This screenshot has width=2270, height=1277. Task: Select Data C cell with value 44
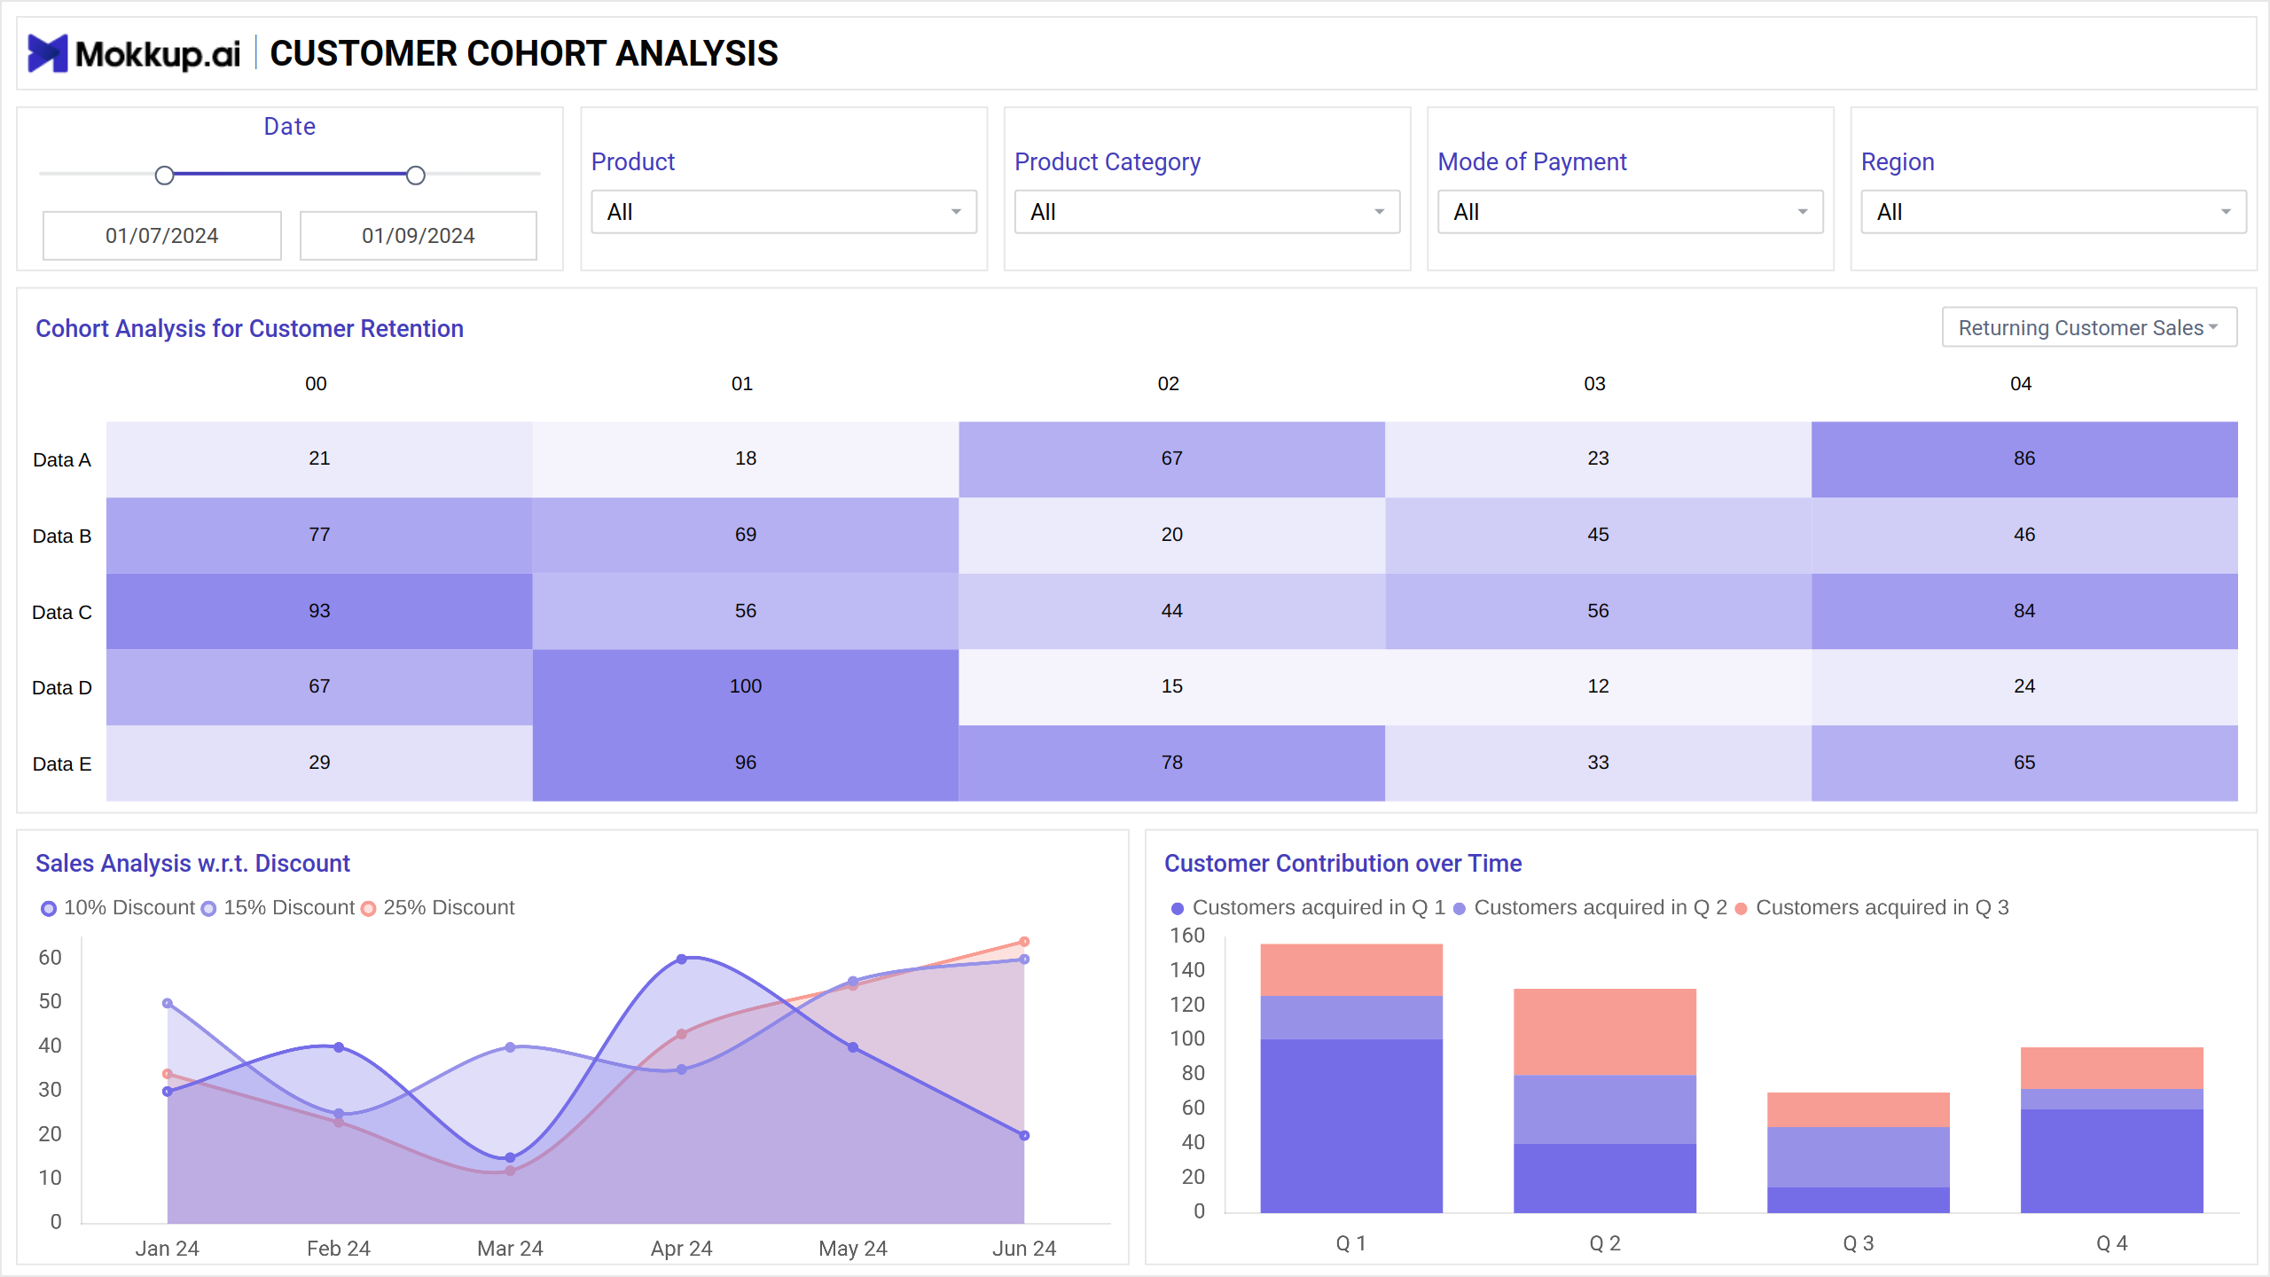1172,611
